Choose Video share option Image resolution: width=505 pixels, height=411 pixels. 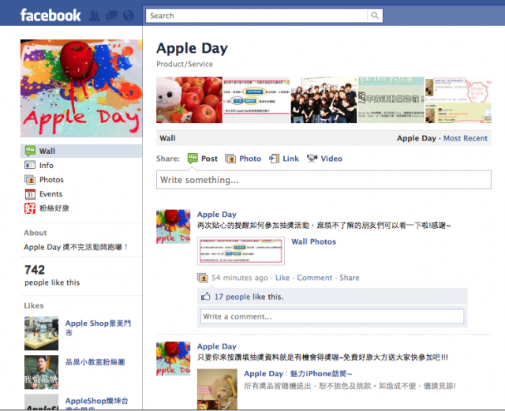tap(331, 159)
